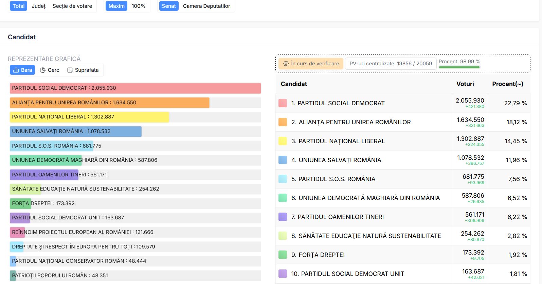
Task: Click table row 3. PARTIDUL NAȚIONAL LIBERAL
Action: point(403,141)
